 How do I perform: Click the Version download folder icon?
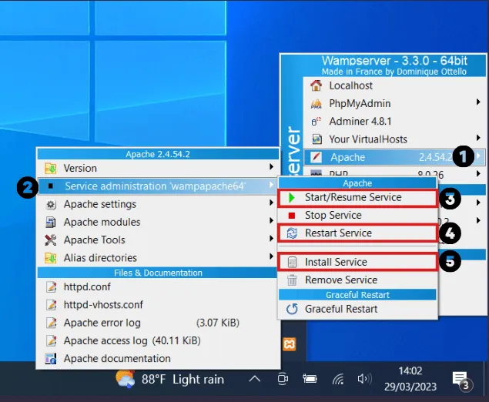pos(51,169)
